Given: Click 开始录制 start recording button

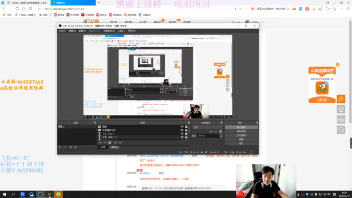Looking at the screenshot, I should click(241, 131).
